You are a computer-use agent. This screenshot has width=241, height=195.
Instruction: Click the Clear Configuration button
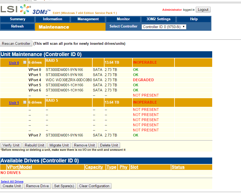pos(94,186)
